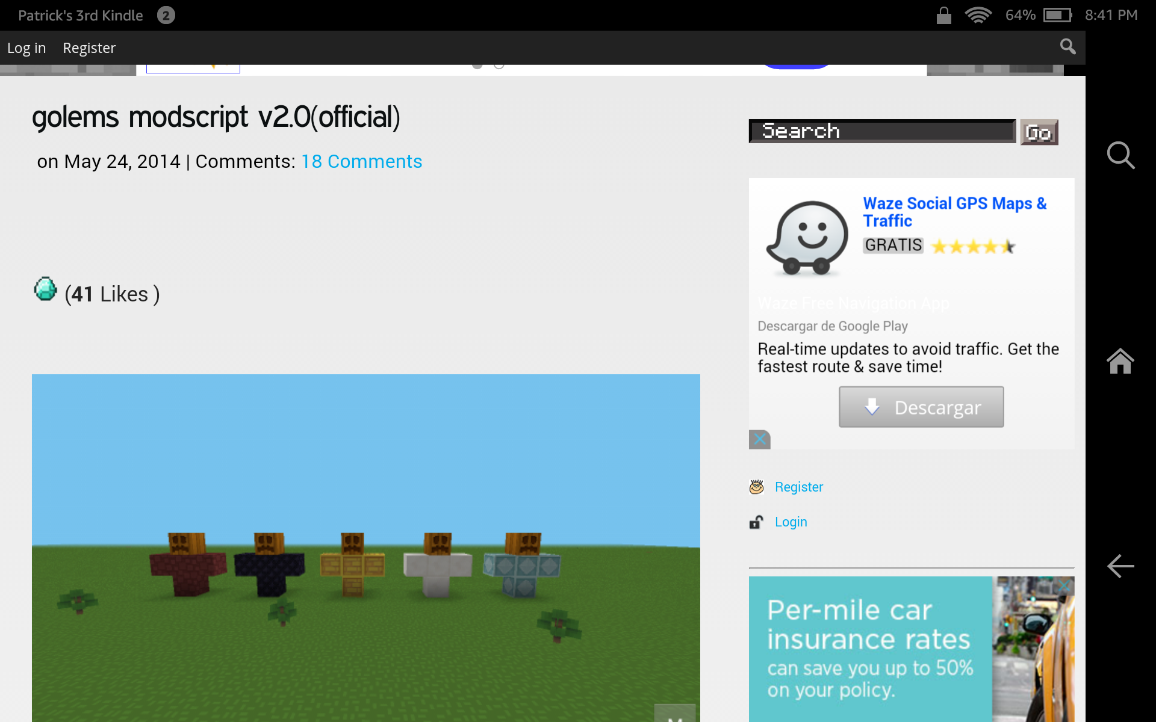Tap the Wi-Fi icon in status bar
The image size is (1156, 722).
(978, 15)
